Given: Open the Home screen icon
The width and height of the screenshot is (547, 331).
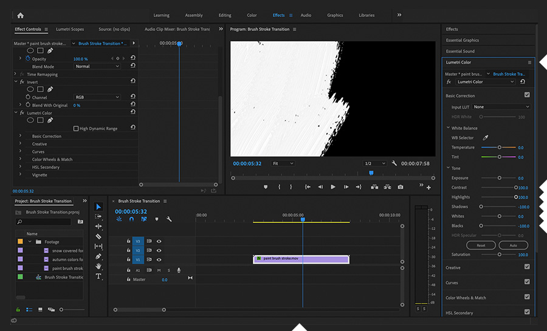Looking at the screenshot, I should tap(20, 15).
